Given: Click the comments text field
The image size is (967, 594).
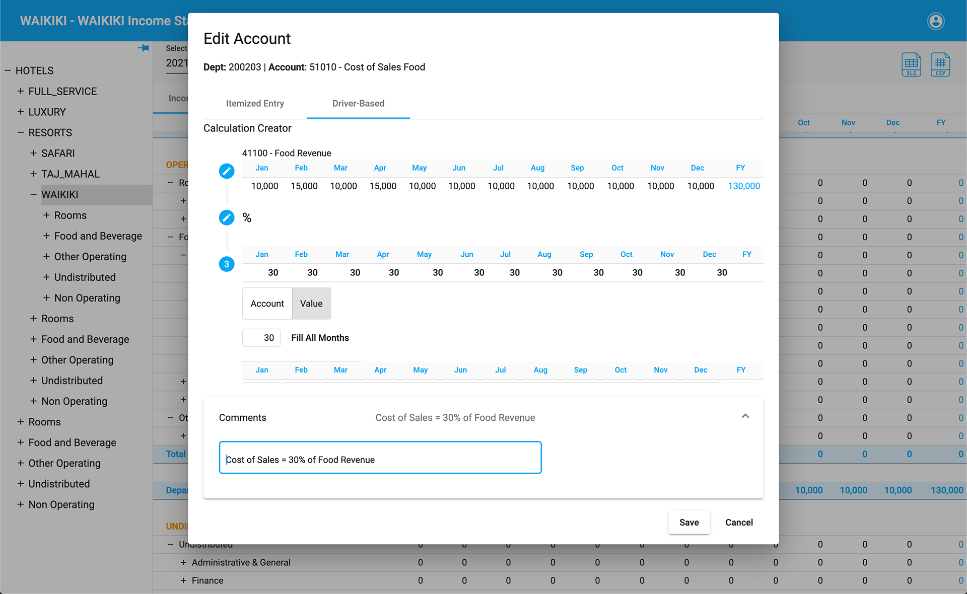Looking at the screenshot, I should (x=380, y=458).
